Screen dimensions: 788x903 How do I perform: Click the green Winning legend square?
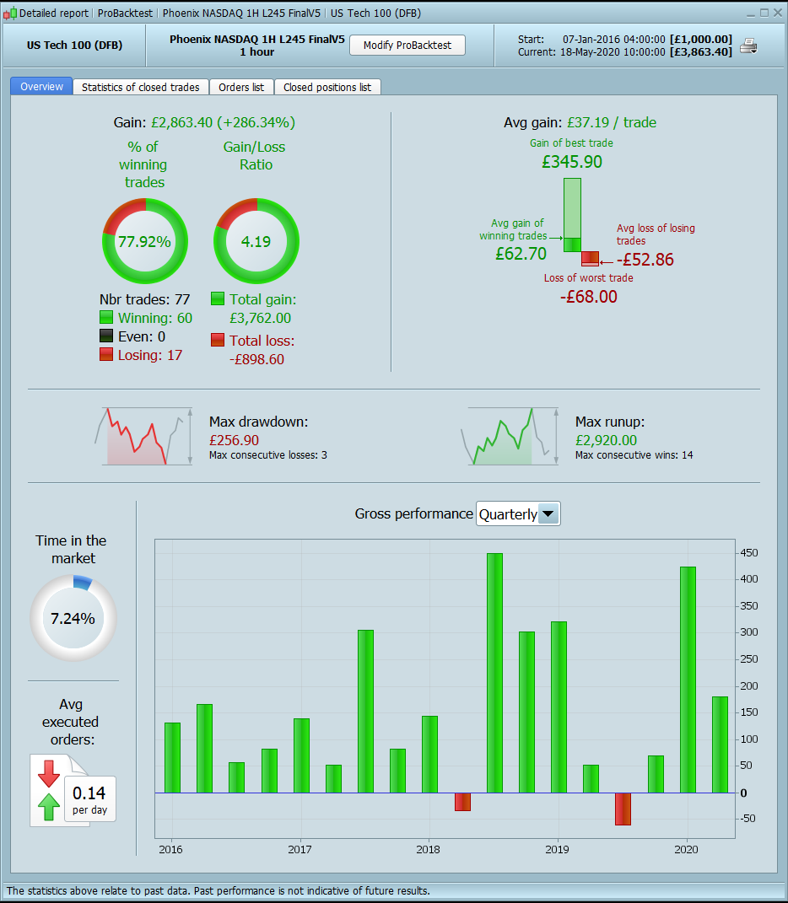coord(106,317)
